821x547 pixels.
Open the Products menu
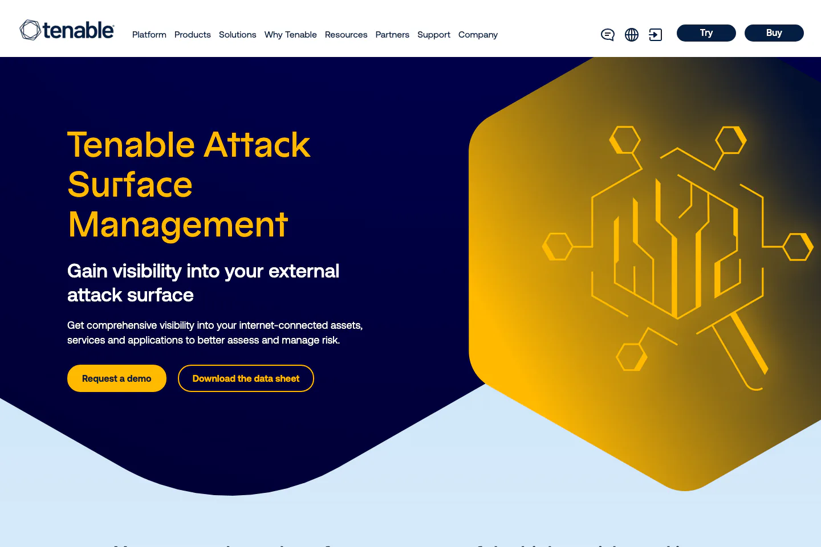pyautogui.click(x=193, y=35)
